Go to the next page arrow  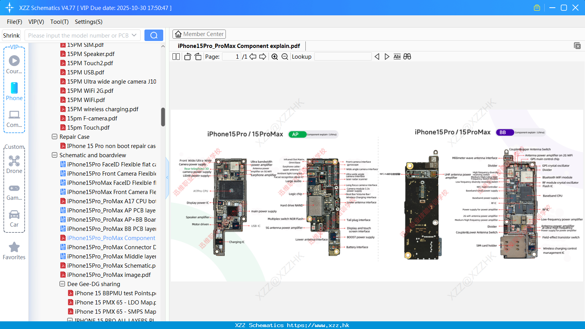(x=263, y=57)
